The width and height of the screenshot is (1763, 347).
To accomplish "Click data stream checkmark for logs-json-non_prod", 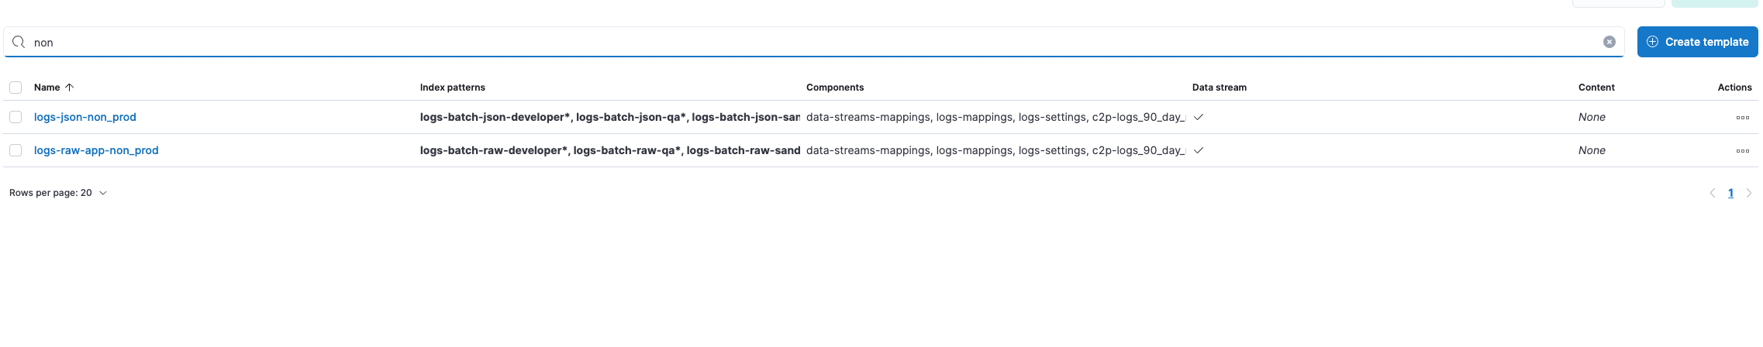I will [x=1198, y=117].
